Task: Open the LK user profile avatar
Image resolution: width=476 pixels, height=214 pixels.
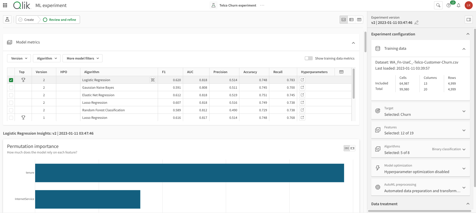Action: [469, 5]
